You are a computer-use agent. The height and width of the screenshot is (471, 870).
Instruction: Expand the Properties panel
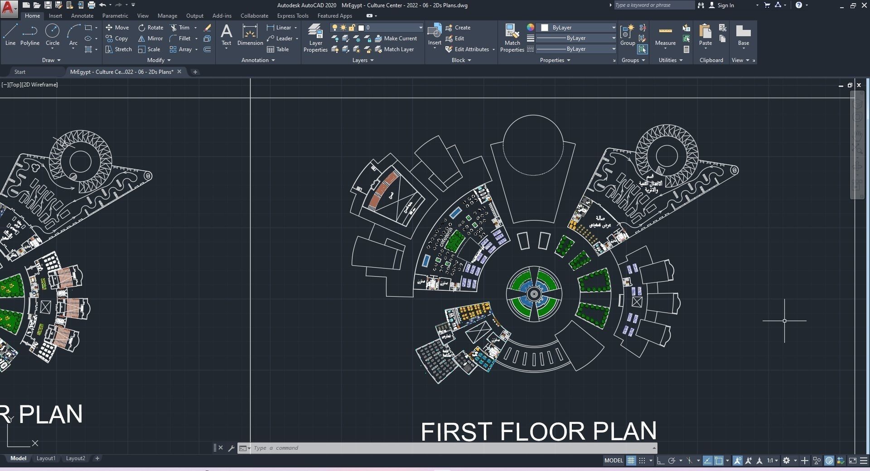click(x=555, y=60)
